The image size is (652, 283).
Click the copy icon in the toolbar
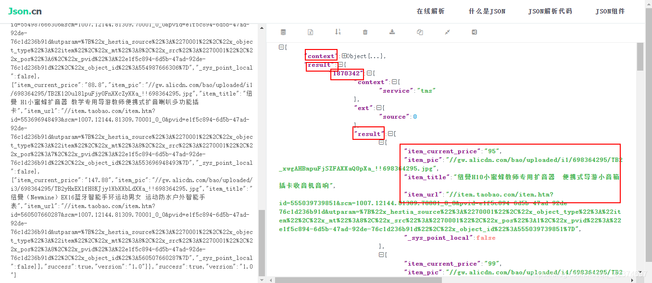[420, 32]
